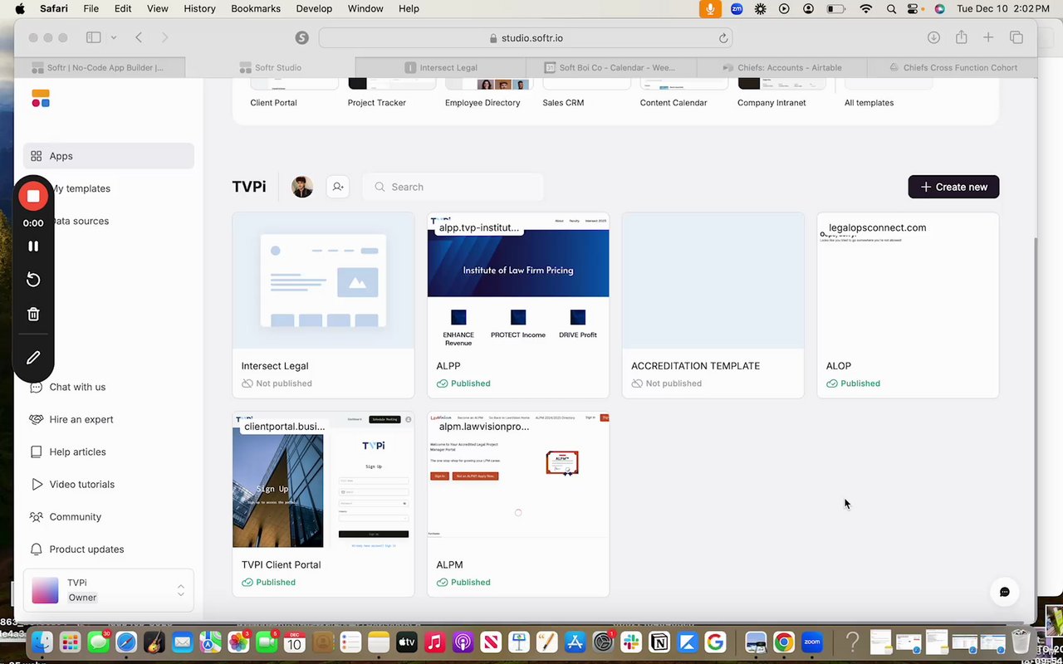Click the alpp.tvp-institut... domain label
This screenshot has height=664, width=1063.
tap(479, 227)
